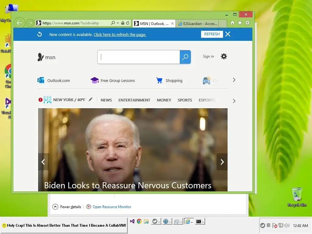Click the security lock icon in address bar

[x=123, y=23]
